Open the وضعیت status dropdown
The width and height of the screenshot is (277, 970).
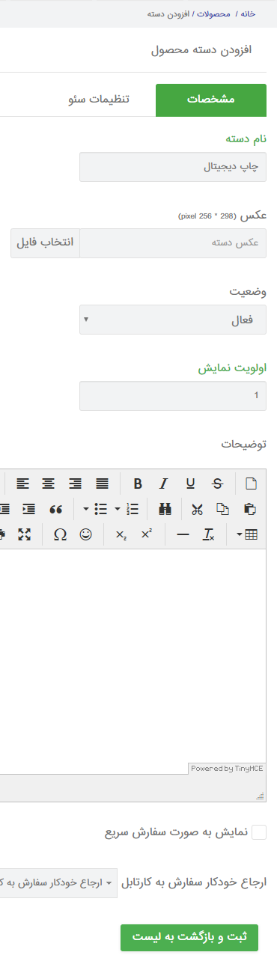coord(173,320)
